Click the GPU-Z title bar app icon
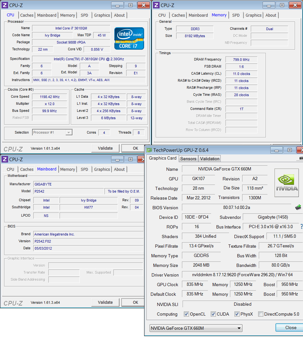303x339 pixels. [149, 150]
